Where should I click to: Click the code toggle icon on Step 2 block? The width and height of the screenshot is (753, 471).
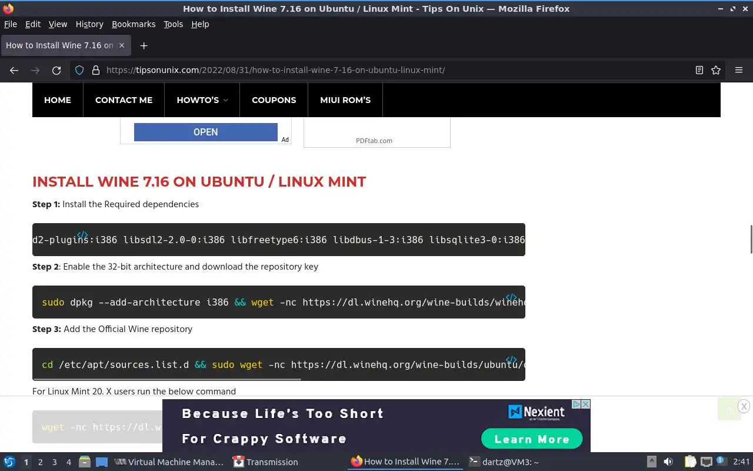click(511, 297)
